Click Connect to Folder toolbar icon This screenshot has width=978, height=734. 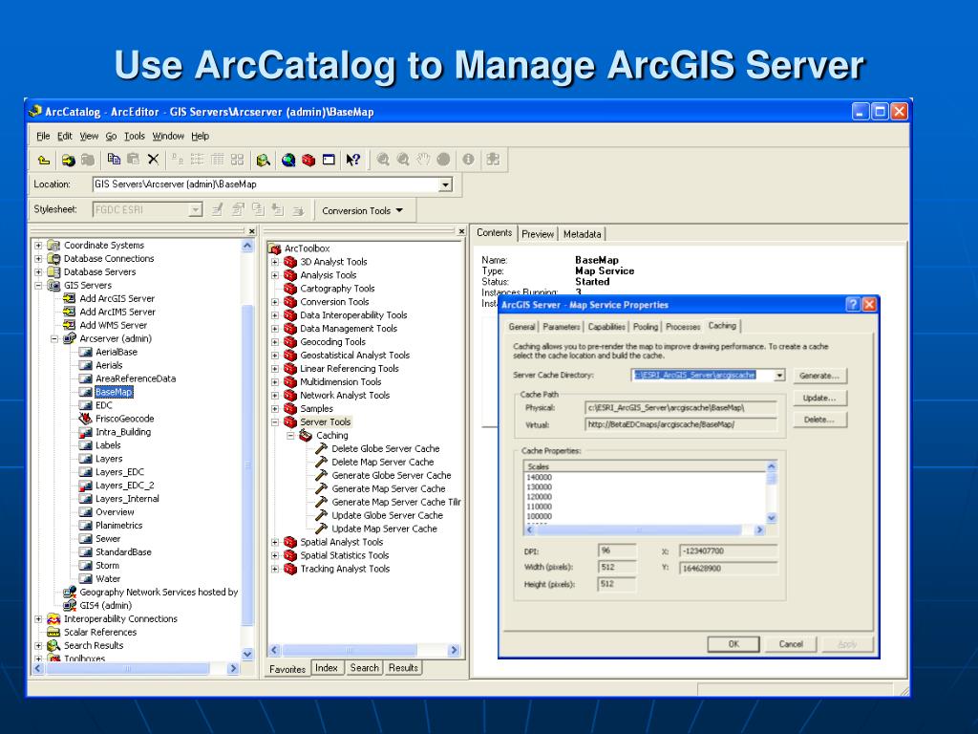point(68,161)
